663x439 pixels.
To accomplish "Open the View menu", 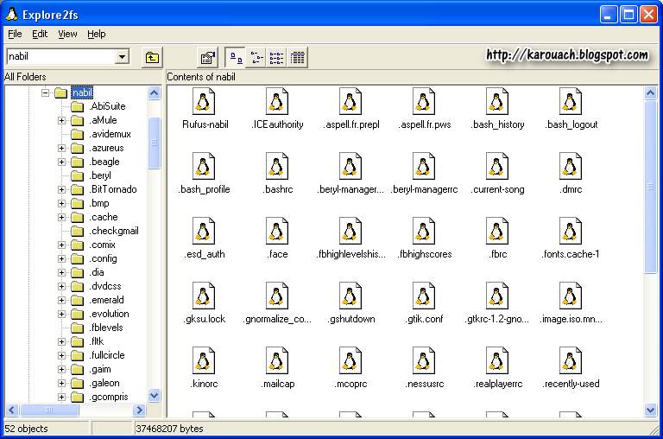I will 67,34.
